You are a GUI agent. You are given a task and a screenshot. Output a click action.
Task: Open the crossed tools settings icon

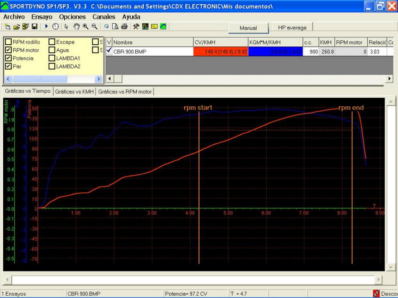tap(136, 27)
